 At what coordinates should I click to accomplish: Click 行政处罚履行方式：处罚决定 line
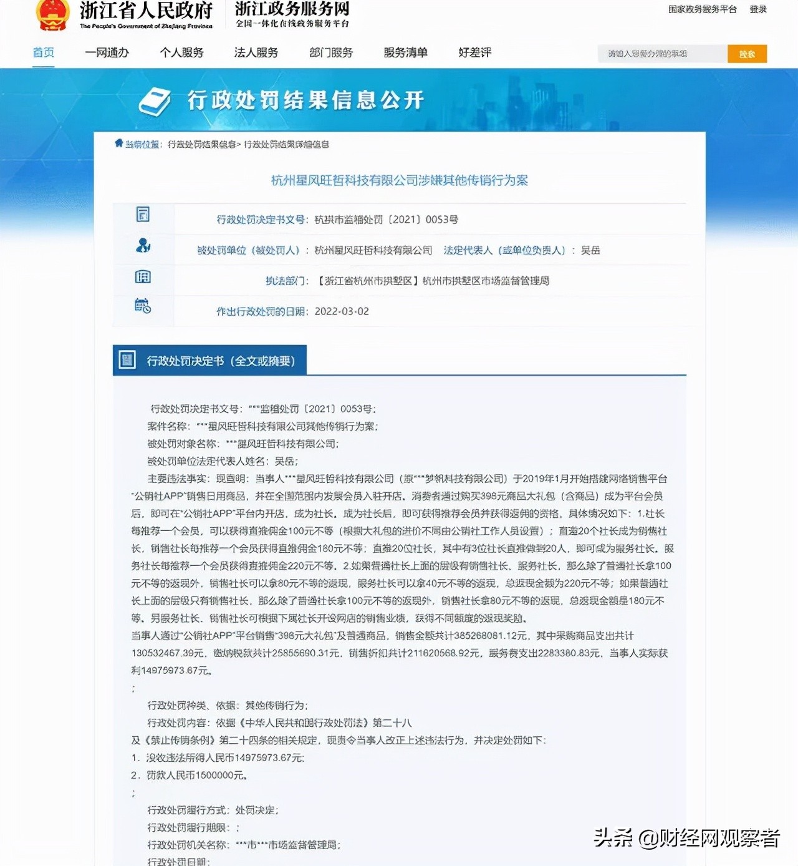click(213, 810)
